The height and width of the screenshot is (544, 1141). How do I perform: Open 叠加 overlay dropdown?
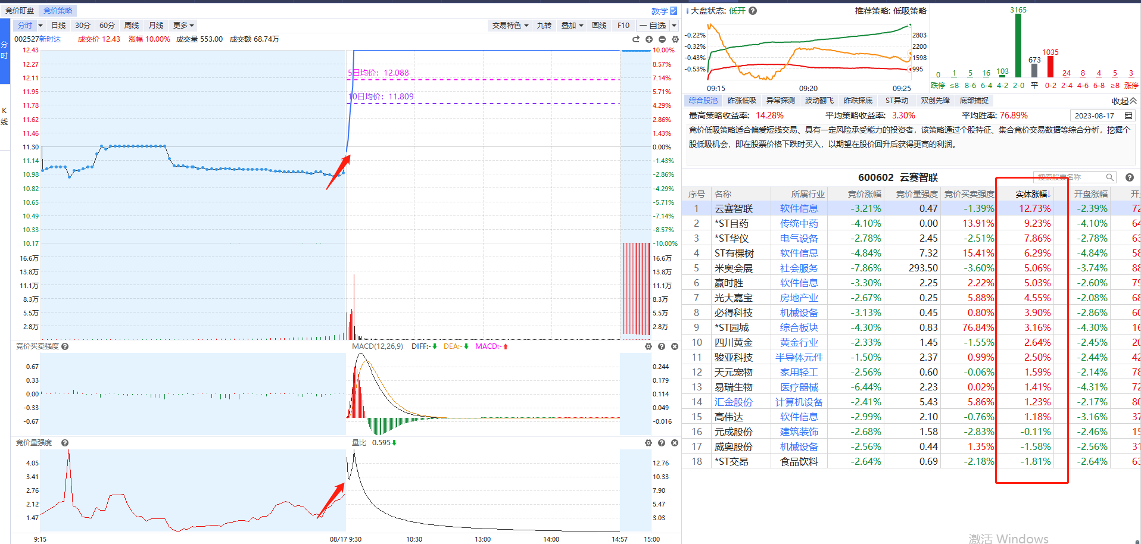[572, 26]
